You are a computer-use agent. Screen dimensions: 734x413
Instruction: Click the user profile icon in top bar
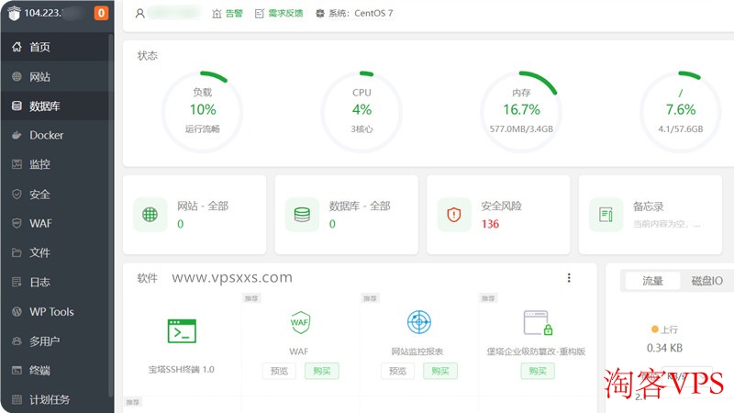(140, 14)
